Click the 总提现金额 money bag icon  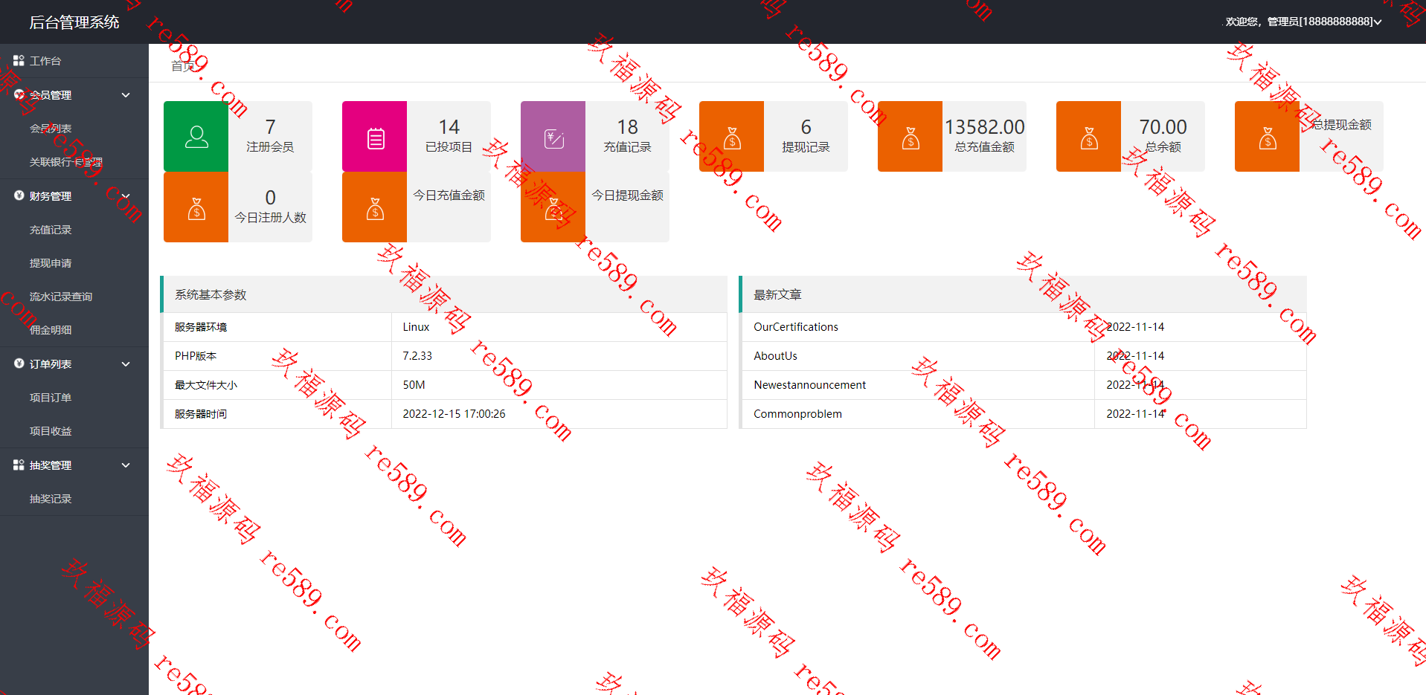click(1268, 137)
